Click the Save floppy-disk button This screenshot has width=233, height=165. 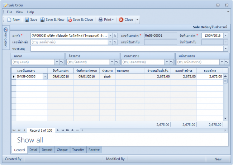tap(31, 20)
